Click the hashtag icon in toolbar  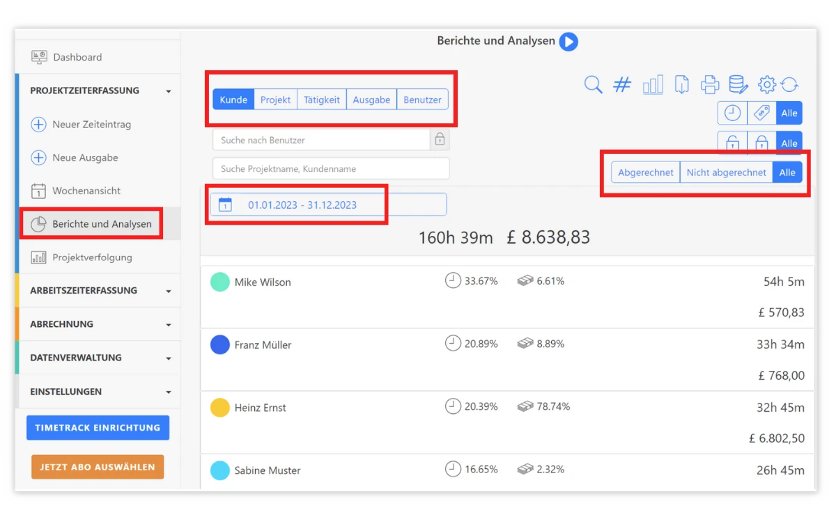click(x=621, y=85)
